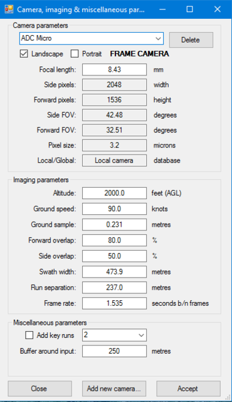Enable the Landscape checkbox
Image resolution: width=232 pixels, height=402 pixels.
(24, 54)
